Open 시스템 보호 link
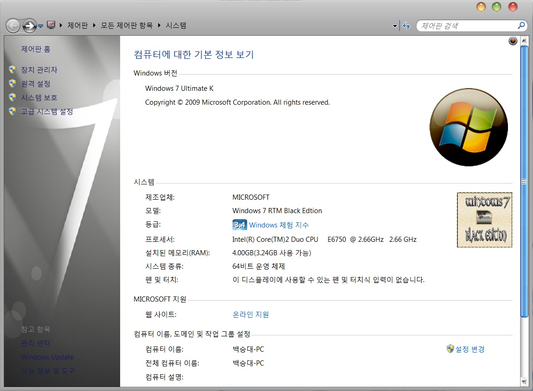Image resolution: width=533 pixels, height=391 pixels. point(39,98)
